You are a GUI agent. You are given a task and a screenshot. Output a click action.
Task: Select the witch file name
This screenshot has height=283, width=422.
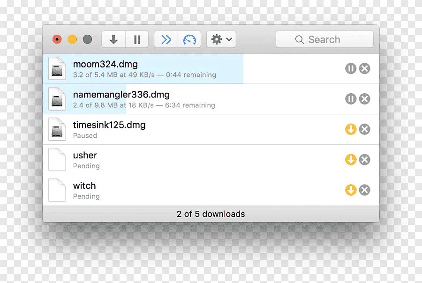coord(84,186)
